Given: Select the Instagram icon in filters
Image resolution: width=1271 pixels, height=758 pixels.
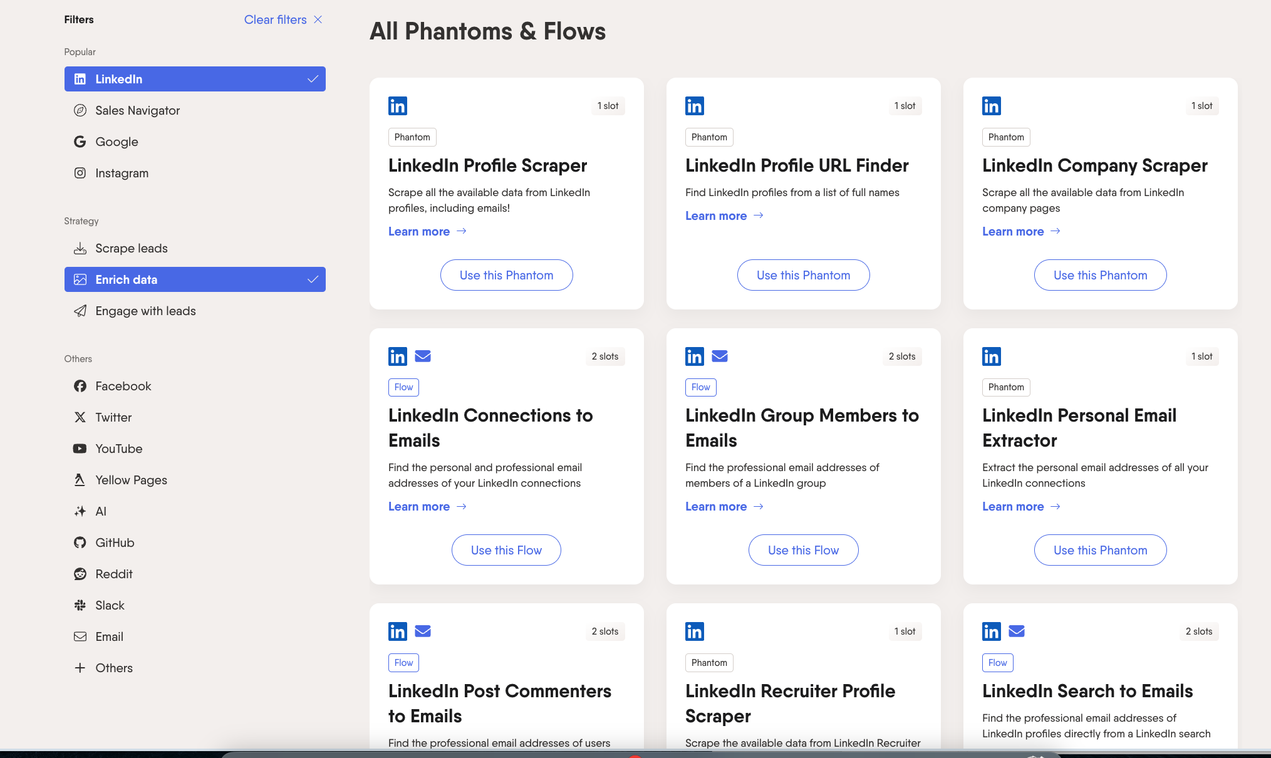Looking at the screenshot, I should 80,173.
